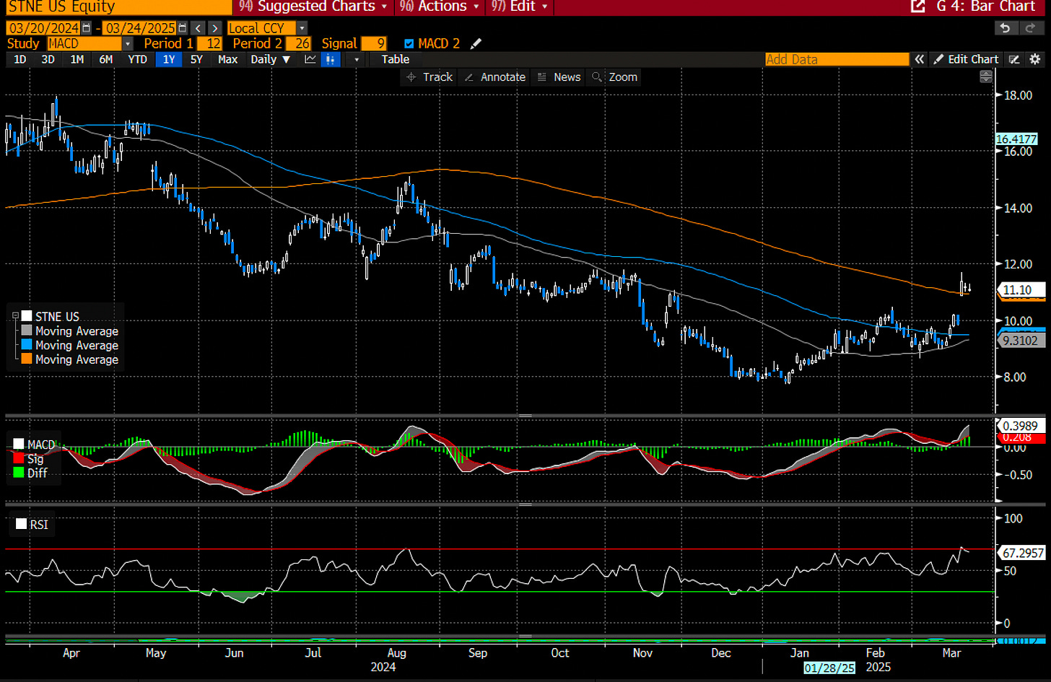Viewport: 1051px width, 682px height.
Task: Click the annotation notes icon beside Edit Chart
Action: tap(1014, 59)
